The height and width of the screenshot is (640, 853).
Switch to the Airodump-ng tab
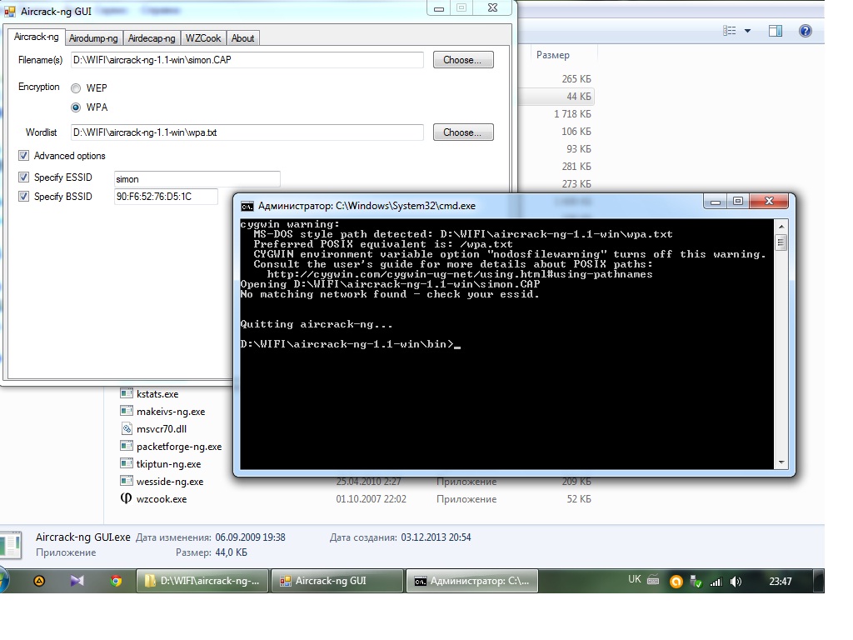[93, 38]
